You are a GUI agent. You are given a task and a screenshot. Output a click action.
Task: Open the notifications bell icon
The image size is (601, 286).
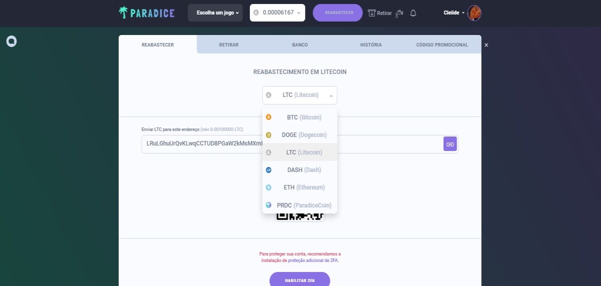(413, 13)
